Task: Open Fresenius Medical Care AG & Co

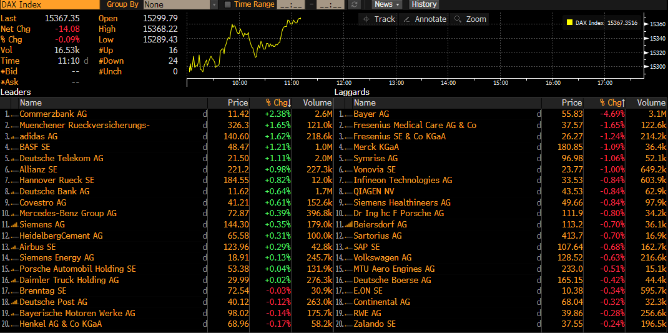Action: coord(415,125)
